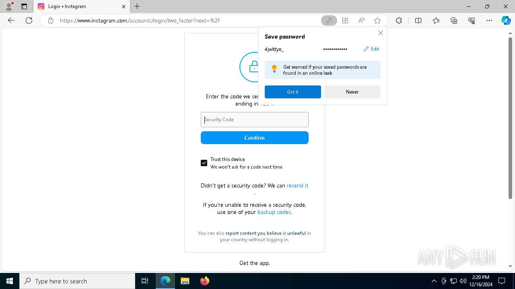Open browser Extensions puzzle icon
Image resolution: width=515 pixels, height=289 pixels.
399,20
